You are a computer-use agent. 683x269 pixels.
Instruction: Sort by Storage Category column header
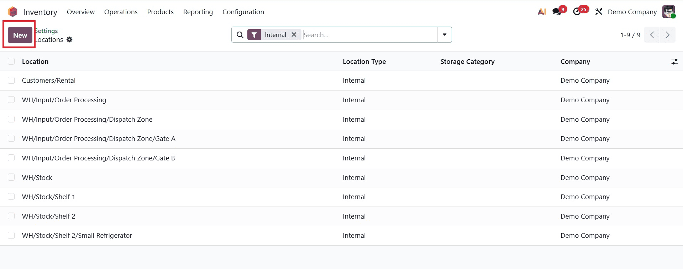[x=467, y=61]
